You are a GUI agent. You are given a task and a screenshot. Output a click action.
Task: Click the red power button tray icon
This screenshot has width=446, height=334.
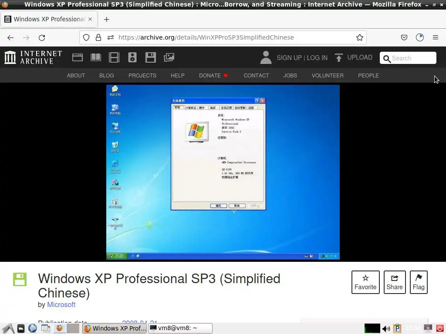tap(440, 328)
